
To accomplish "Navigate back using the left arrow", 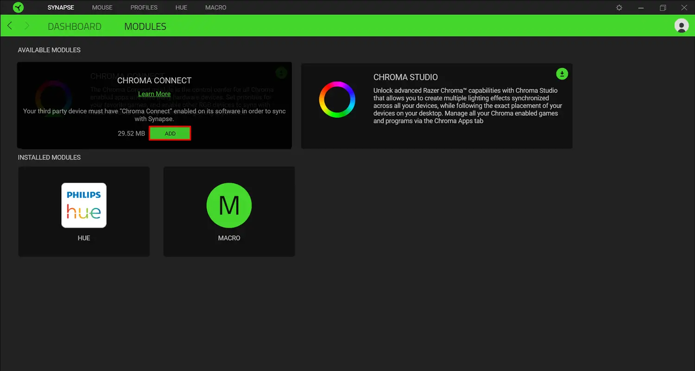I will (10, 26).
